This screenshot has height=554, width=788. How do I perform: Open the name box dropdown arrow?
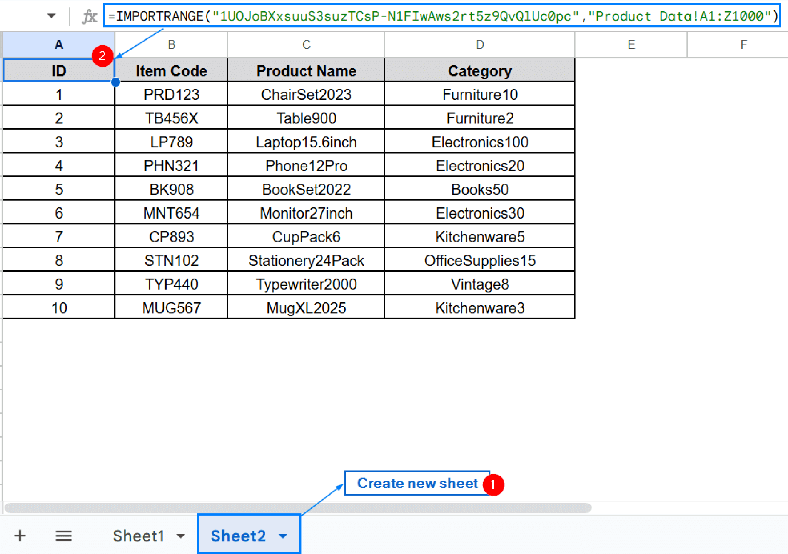50,15
